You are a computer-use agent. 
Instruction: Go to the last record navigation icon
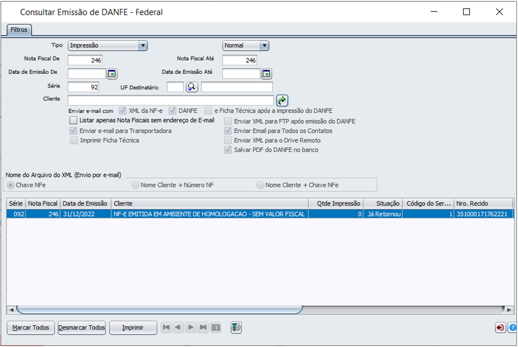point(203,328)
